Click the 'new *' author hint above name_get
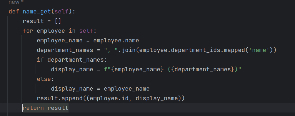The height and width of the screenshot is (116, 295). [x=16, y=2]
